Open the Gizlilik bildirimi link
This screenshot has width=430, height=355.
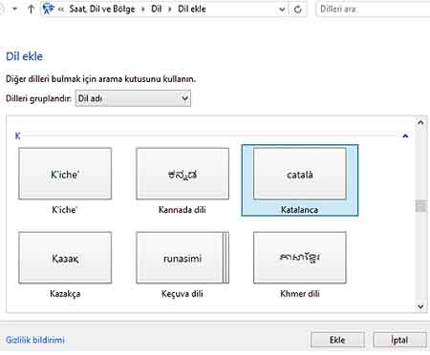[x=35, y=340]
